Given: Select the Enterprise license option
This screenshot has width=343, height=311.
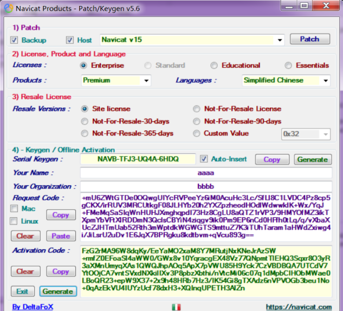Looking at the screenshot, I should [83, 66].
